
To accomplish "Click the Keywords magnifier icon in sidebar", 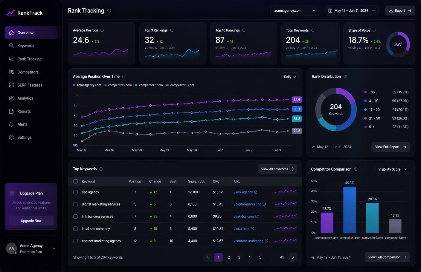I will pyautogui.click(x=11, y=46).
